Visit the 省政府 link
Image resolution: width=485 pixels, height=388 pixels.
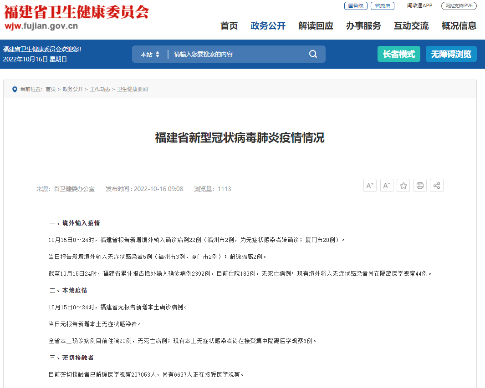pos(382,6)
